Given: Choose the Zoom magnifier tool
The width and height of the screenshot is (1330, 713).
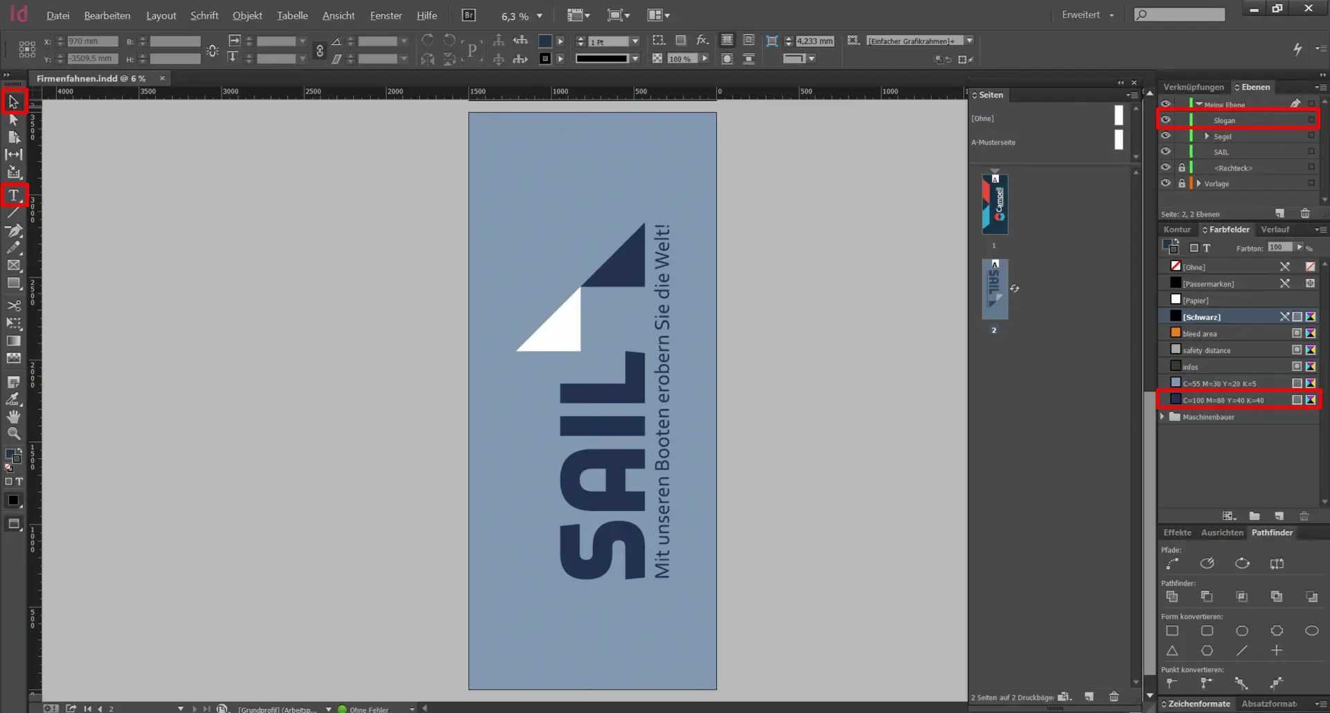Looking at the screenshot, I should pyautogui.click(x=13, y=434).
